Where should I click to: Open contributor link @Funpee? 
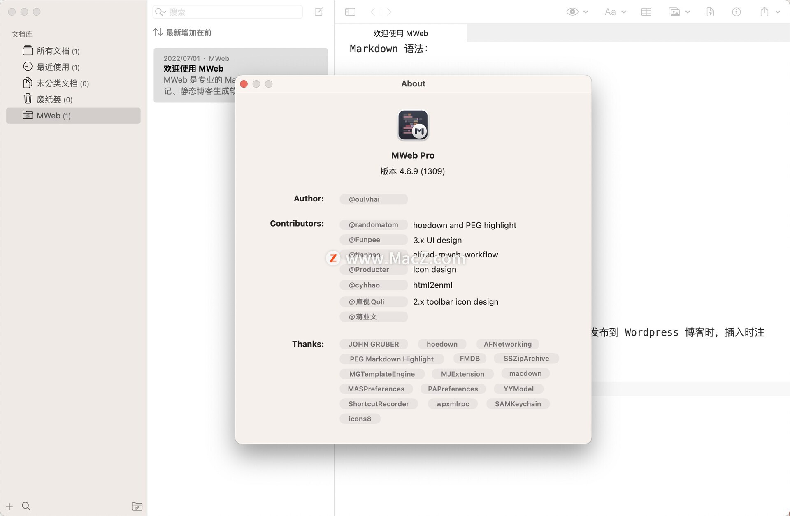[x=374, y=240]
